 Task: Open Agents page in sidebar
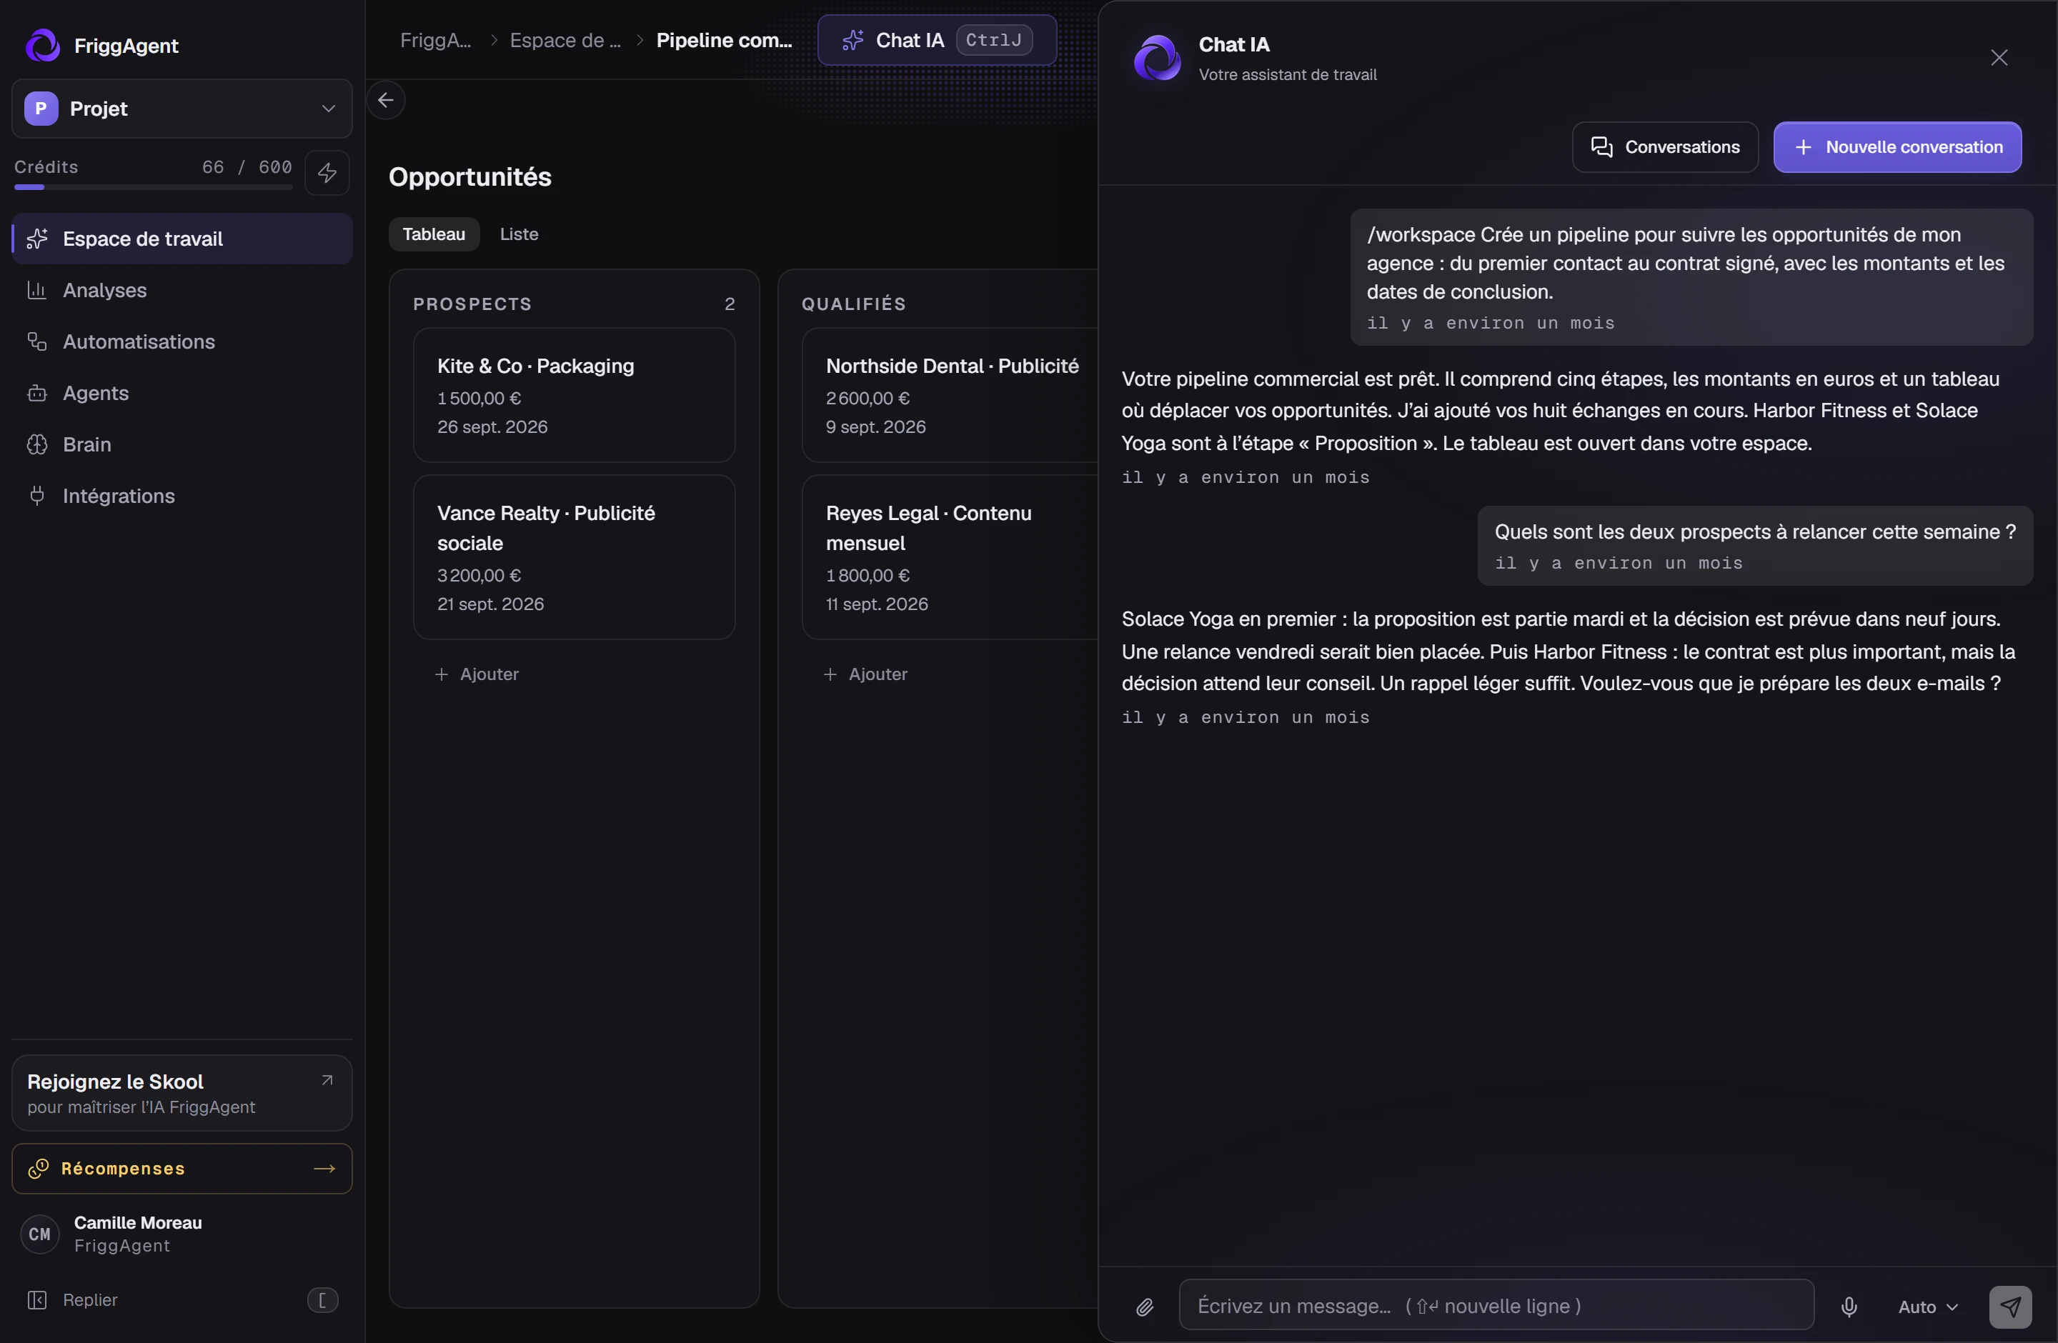(x=182, y=393)
